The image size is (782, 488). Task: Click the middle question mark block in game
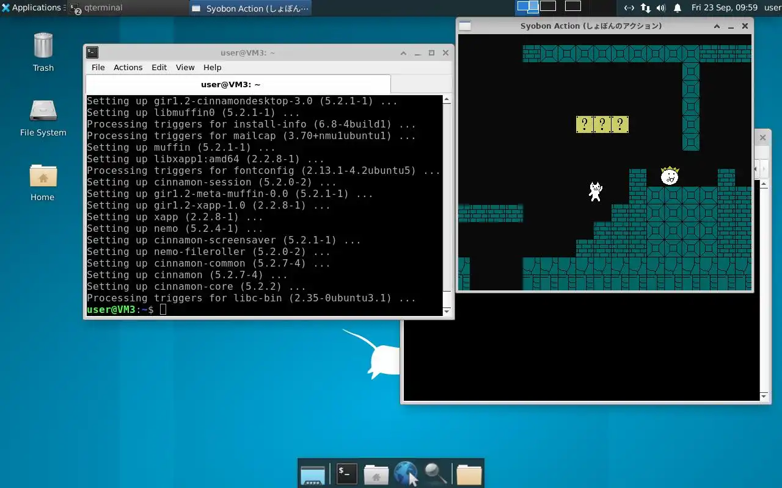tap(602, 124)
